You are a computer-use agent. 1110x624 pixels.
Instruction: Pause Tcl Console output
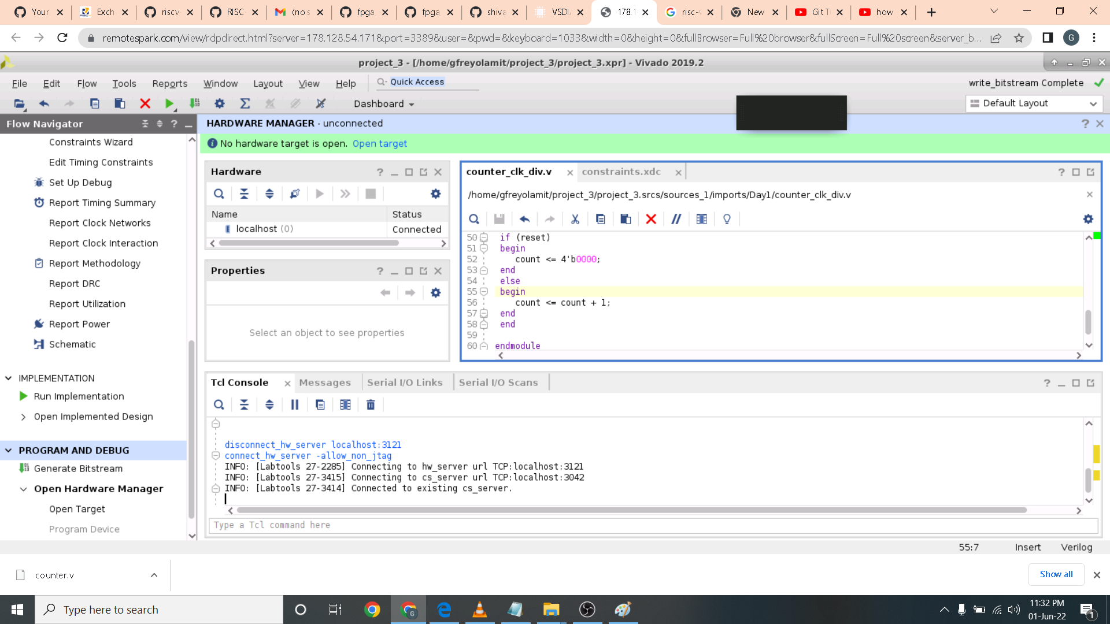(x=294, y=405)
